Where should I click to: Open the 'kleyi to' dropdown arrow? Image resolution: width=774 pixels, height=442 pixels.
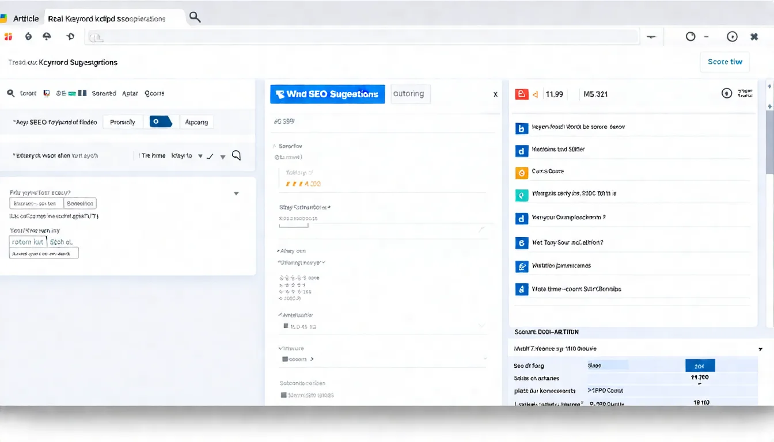point(200,156)
